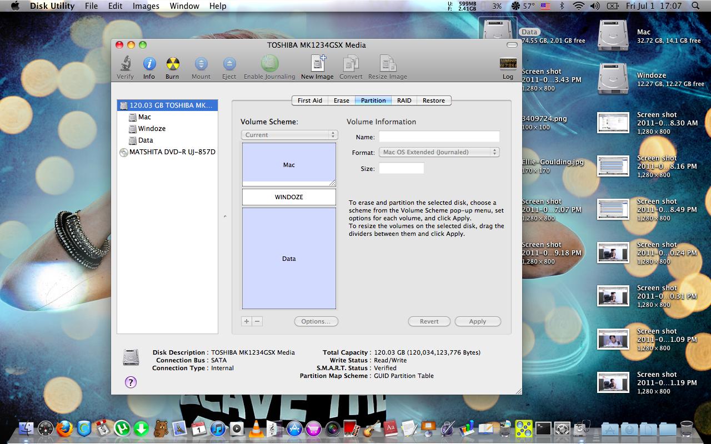Select the TOSHIBA disk in sidebar
Screen dimensions: 711x444
[167, 105]
